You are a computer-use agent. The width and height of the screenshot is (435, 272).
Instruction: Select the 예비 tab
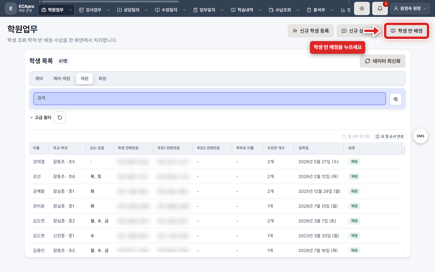coord(39,79)
